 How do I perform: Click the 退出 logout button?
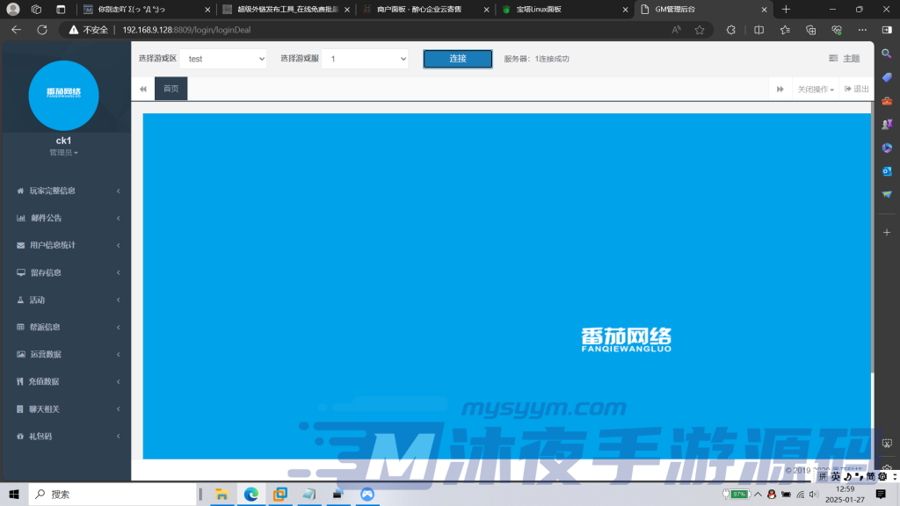[x=857, y=88]
